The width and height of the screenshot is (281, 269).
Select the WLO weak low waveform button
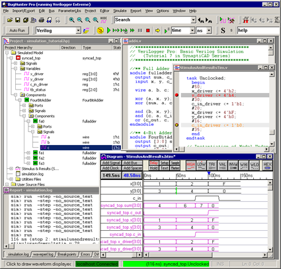pos(255,165)
